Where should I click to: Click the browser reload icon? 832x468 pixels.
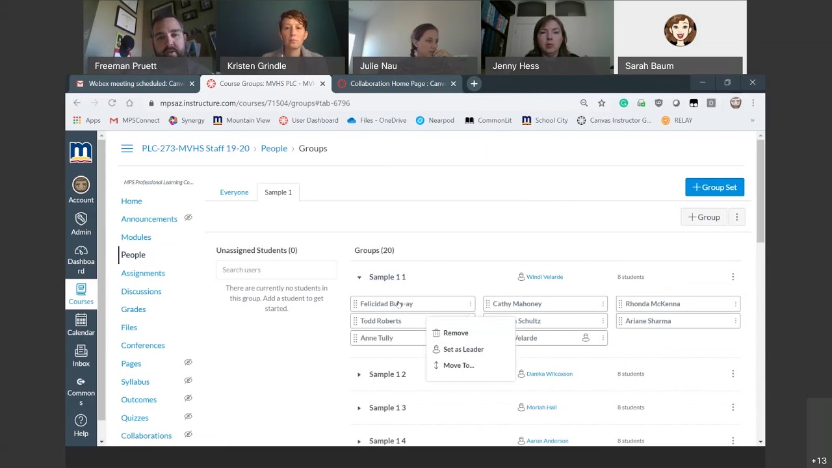112,103
